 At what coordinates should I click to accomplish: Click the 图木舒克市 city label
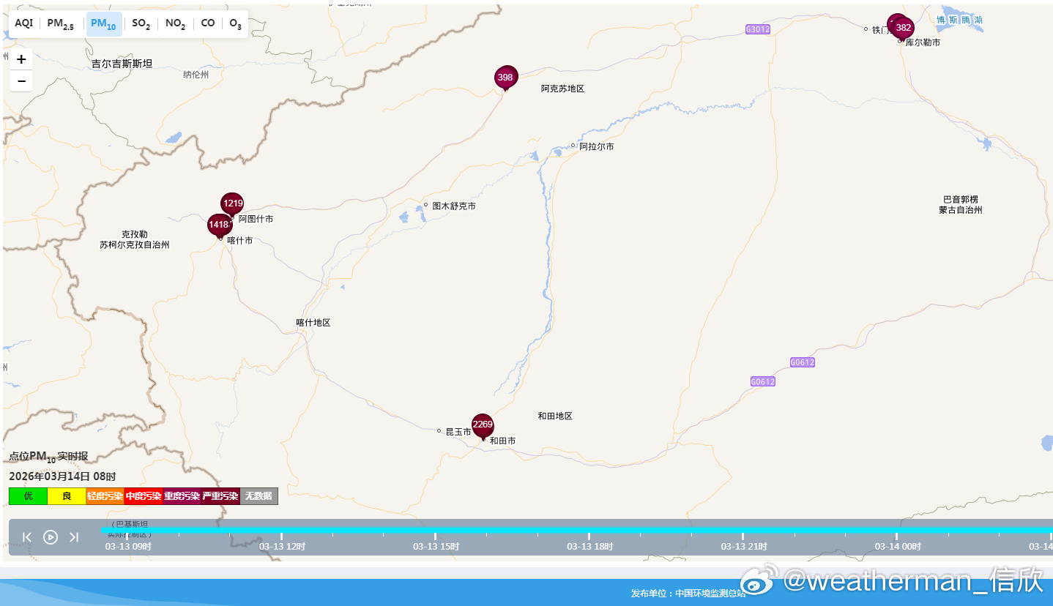coord(454,206)
